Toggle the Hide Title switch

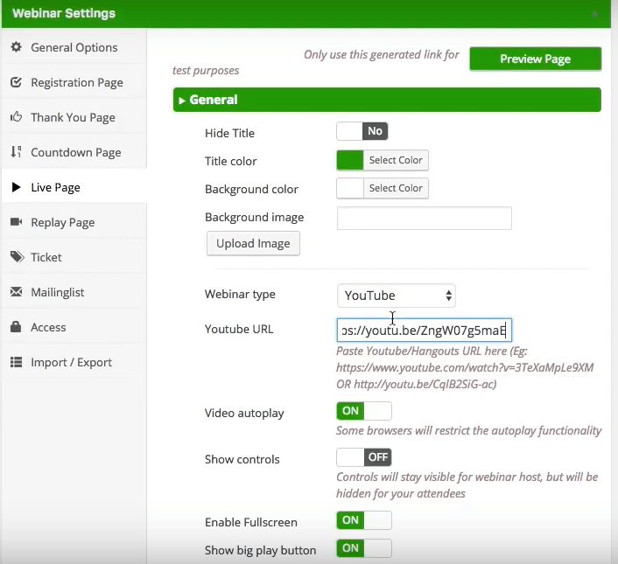362,131
